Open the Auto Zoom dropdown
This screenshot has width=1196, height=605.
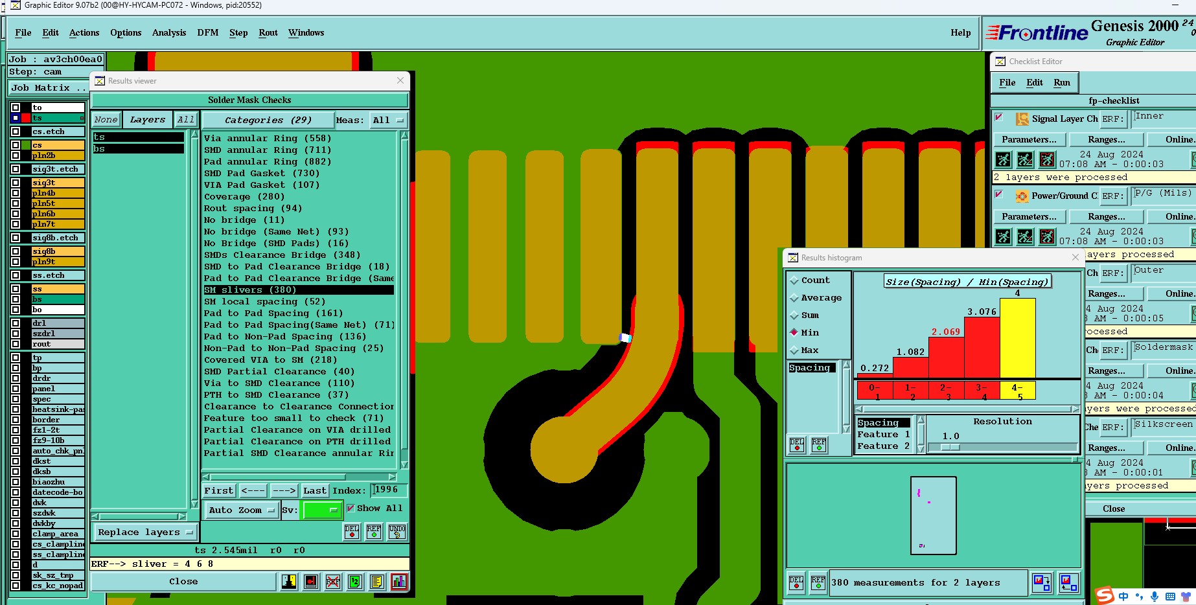pyautogui.click(x=241, y=510)
